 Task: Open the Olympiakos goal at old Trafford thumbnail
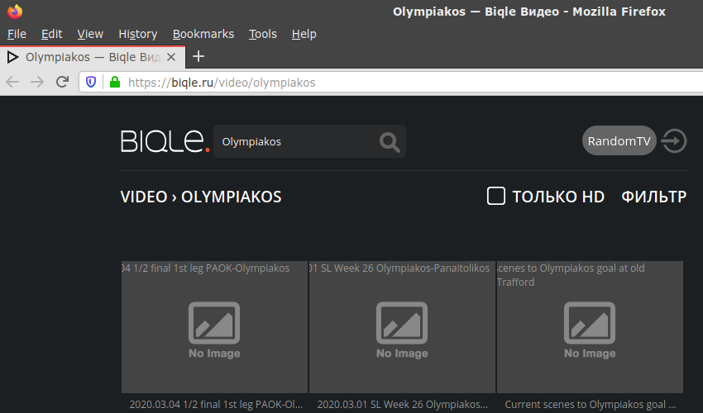coord(590,327)
